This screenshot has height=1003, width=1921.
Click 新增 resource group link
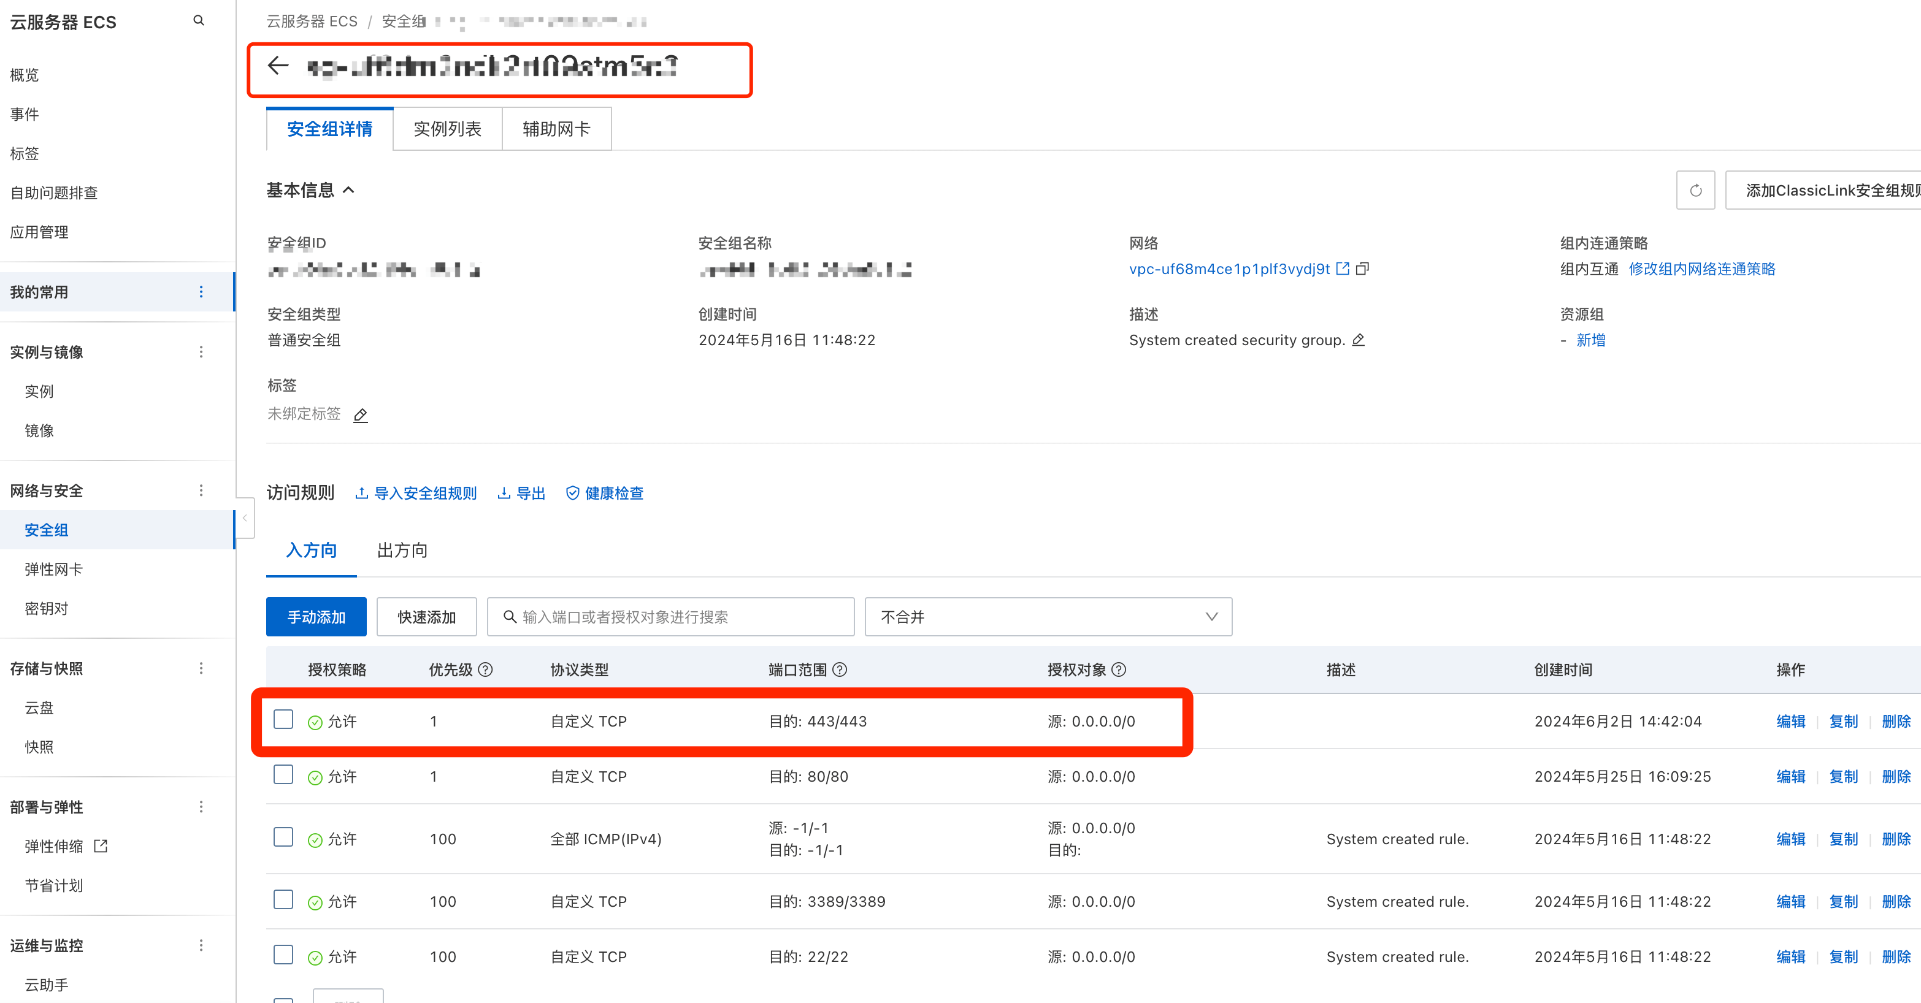pos(1590,340)
